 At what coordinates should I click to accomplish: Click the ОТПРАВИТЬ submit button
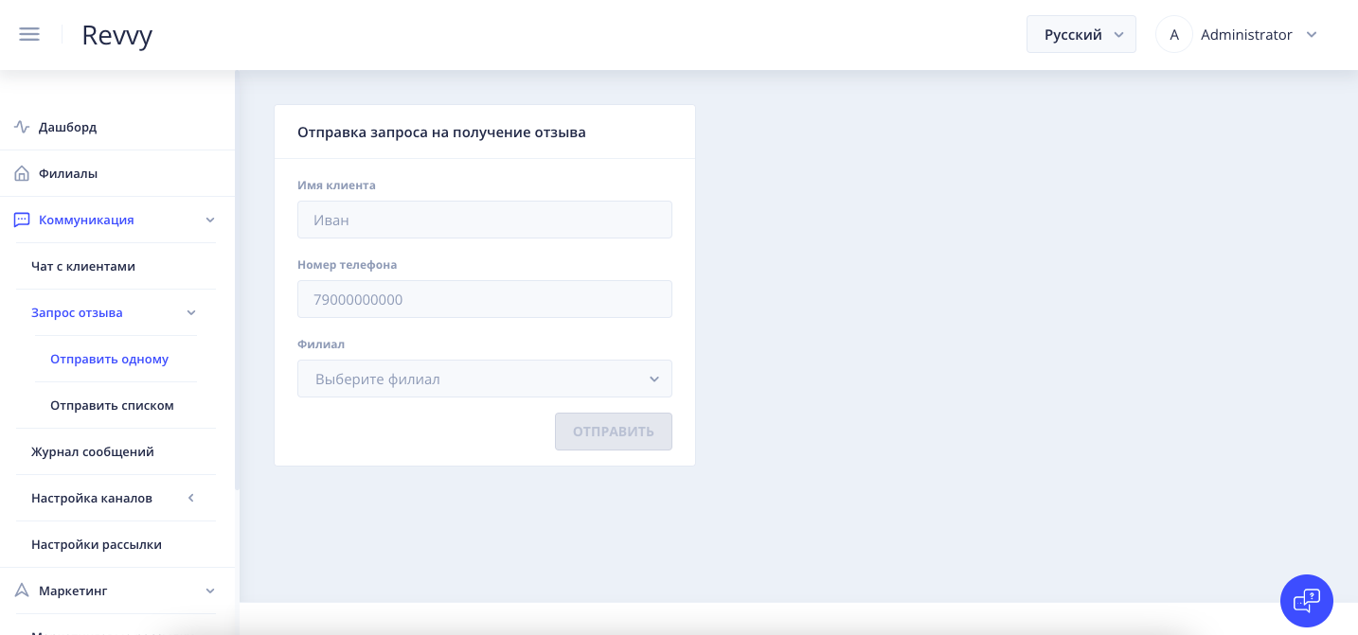614,432
